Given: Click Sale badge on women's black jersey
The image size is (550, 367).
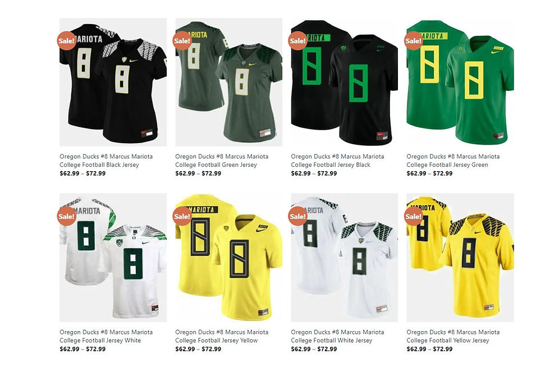Looking at the screenshot, I should pyautogui.click(x=66, y=41).
